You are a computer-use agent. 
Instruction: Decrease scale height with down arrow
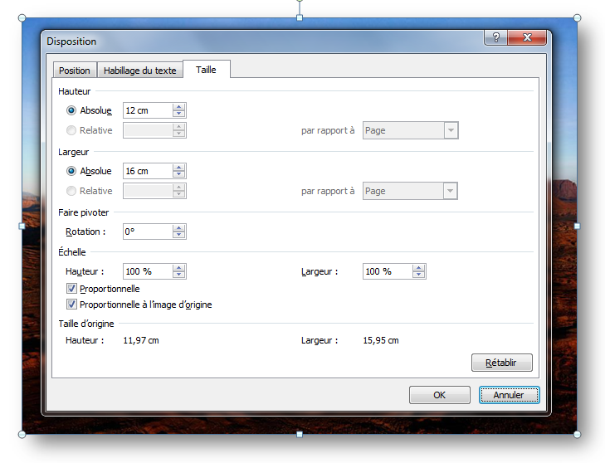click(178, 275)
